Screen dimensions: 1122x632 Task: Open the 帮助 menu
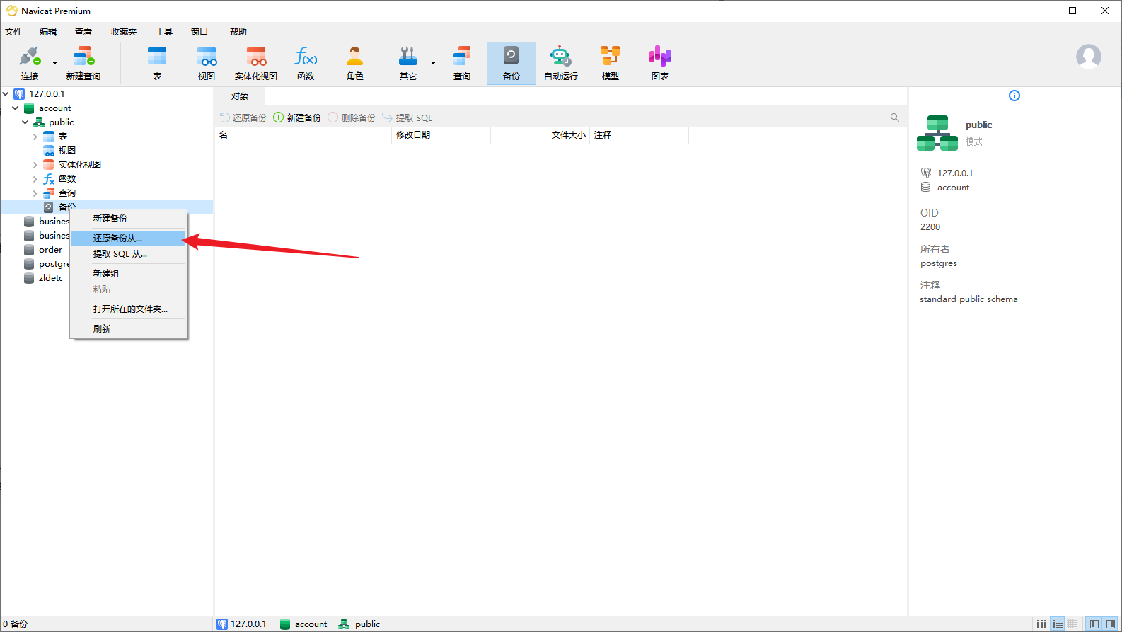238,32
